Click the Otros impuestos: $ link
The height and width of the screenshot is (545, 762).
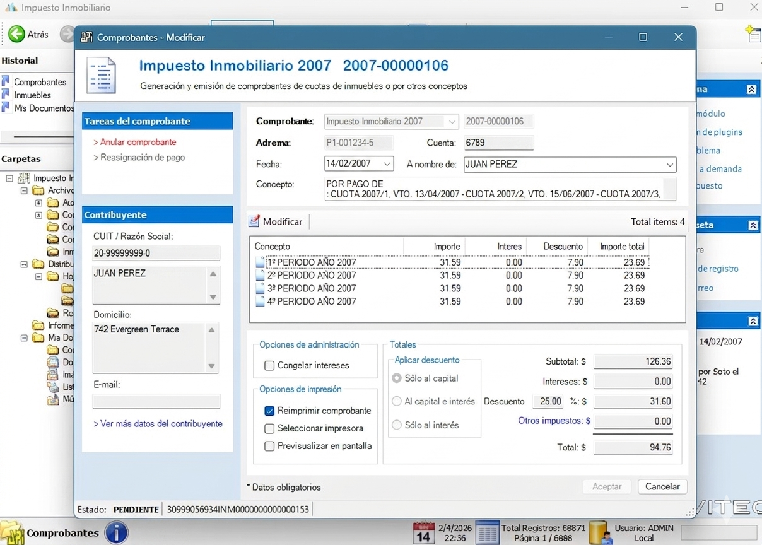click(x=554, y=421)
